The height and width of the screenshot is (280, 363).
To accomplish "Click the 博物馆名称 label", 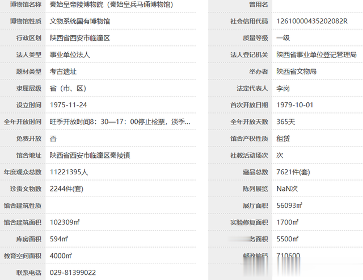I will click(x=26, y=5).
